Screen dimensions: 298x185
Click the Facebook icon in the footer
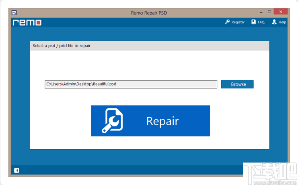16,171
